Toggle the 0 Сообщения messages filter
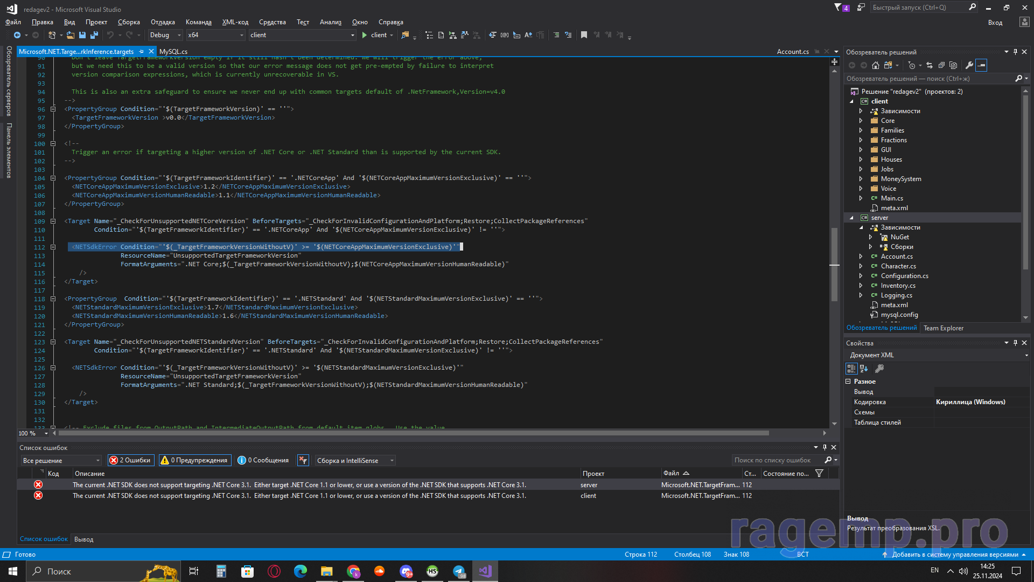This screenshot has width=1034, height=582. 263,460
